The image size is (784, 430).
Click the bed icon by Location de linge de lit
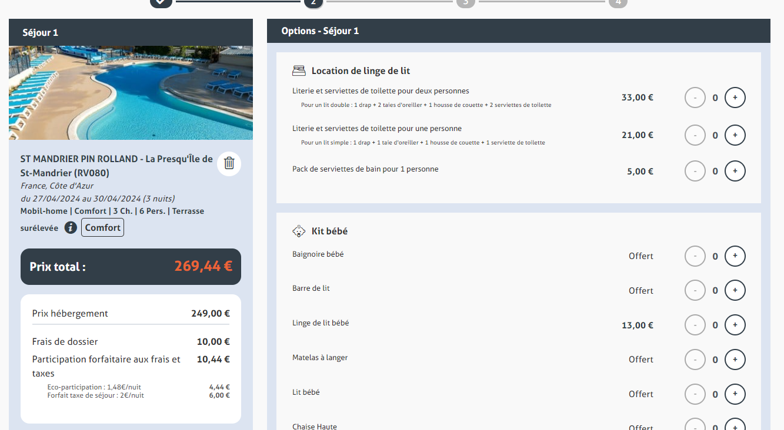[299, 71]
